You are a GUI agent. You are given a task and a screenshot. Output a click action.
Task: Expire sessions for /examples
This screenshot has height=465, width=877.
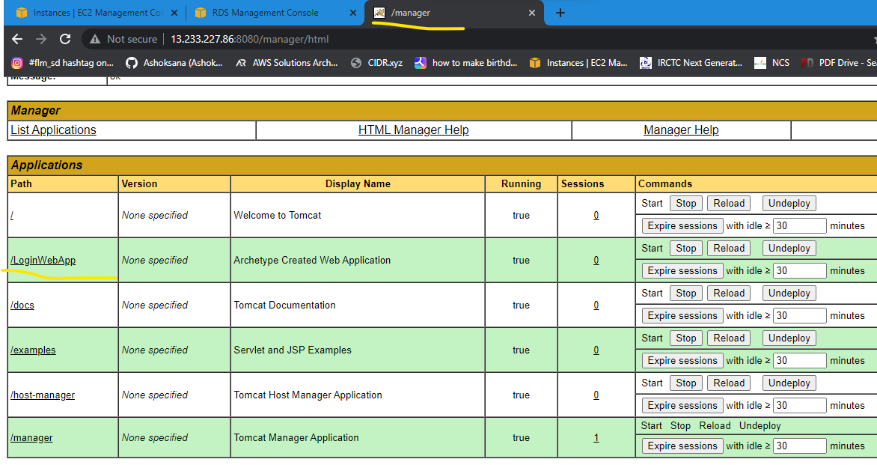click(x=682, y=361)
